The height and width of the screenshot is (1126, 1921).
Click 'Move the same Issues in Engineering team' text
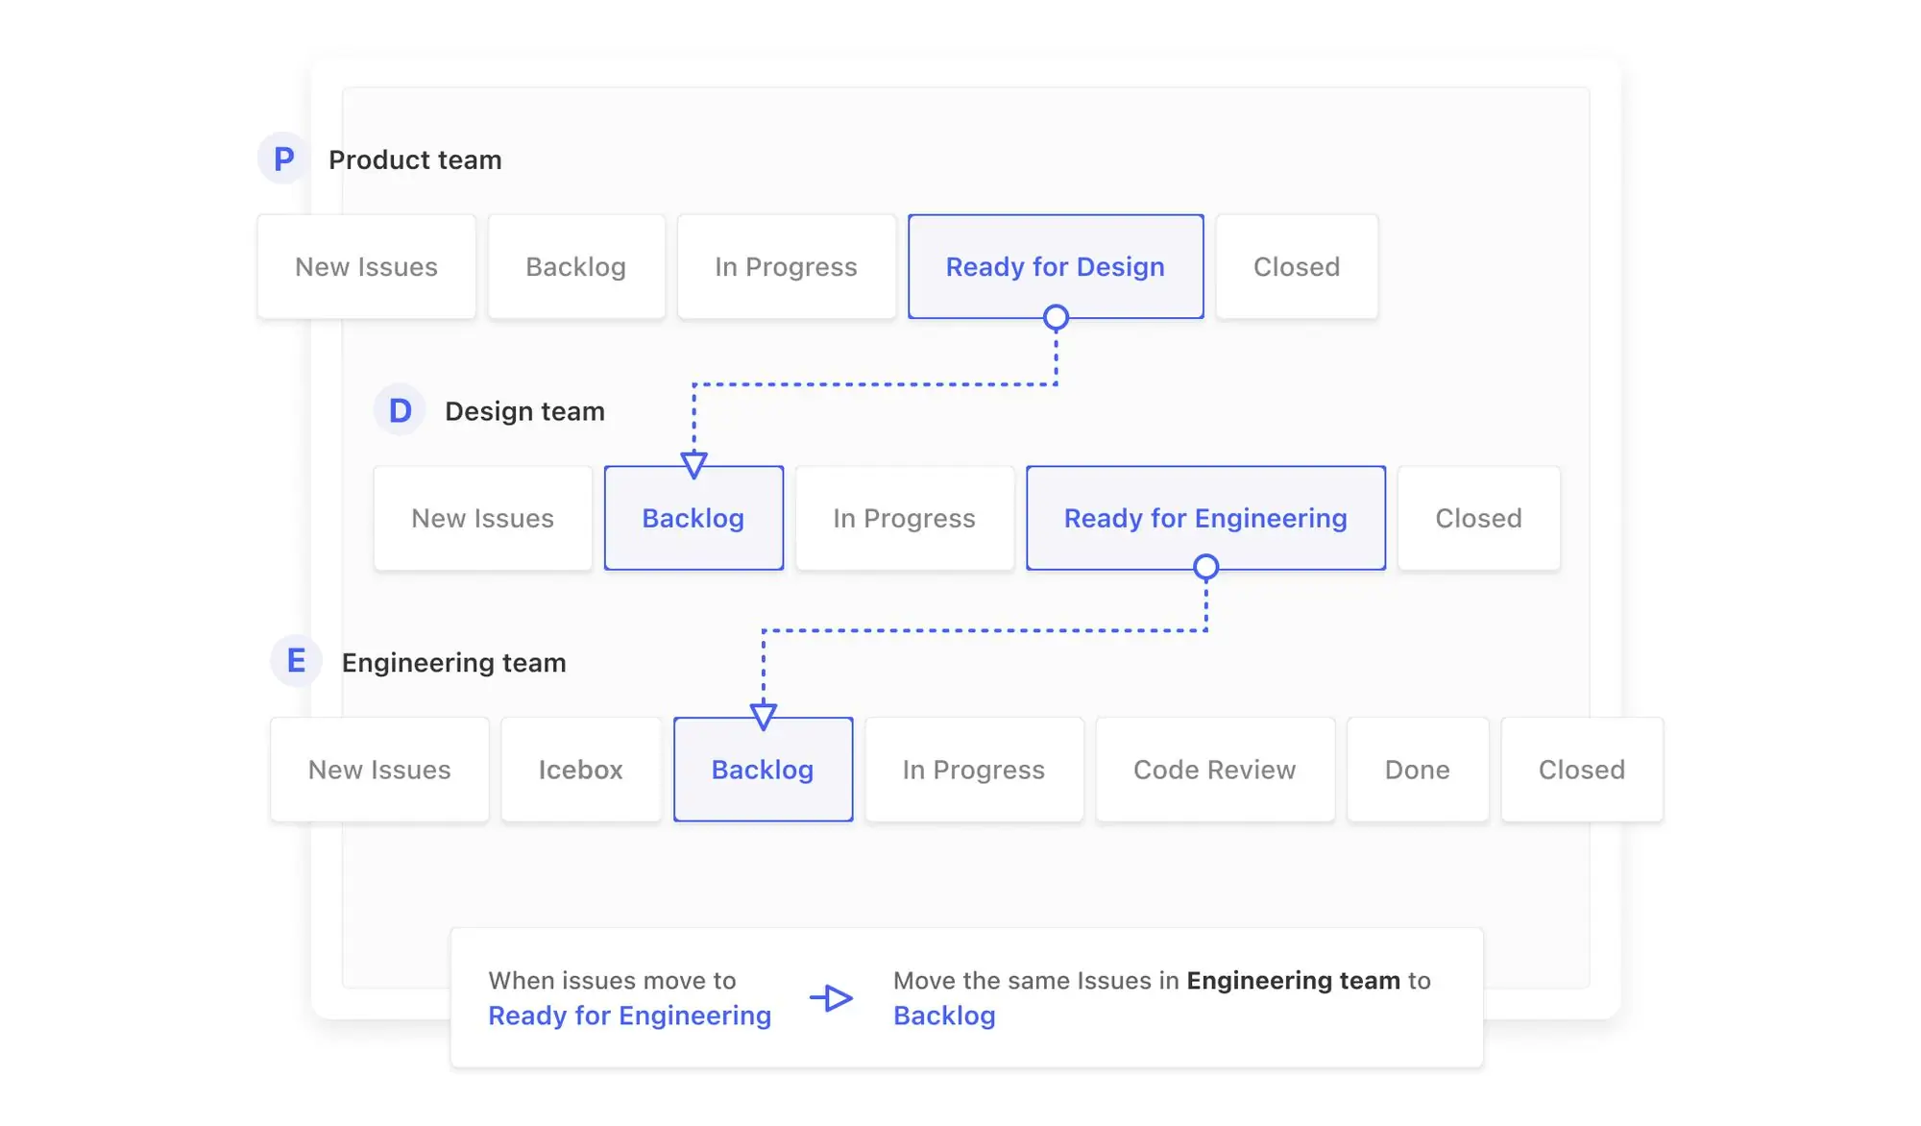coord(1147,980)
